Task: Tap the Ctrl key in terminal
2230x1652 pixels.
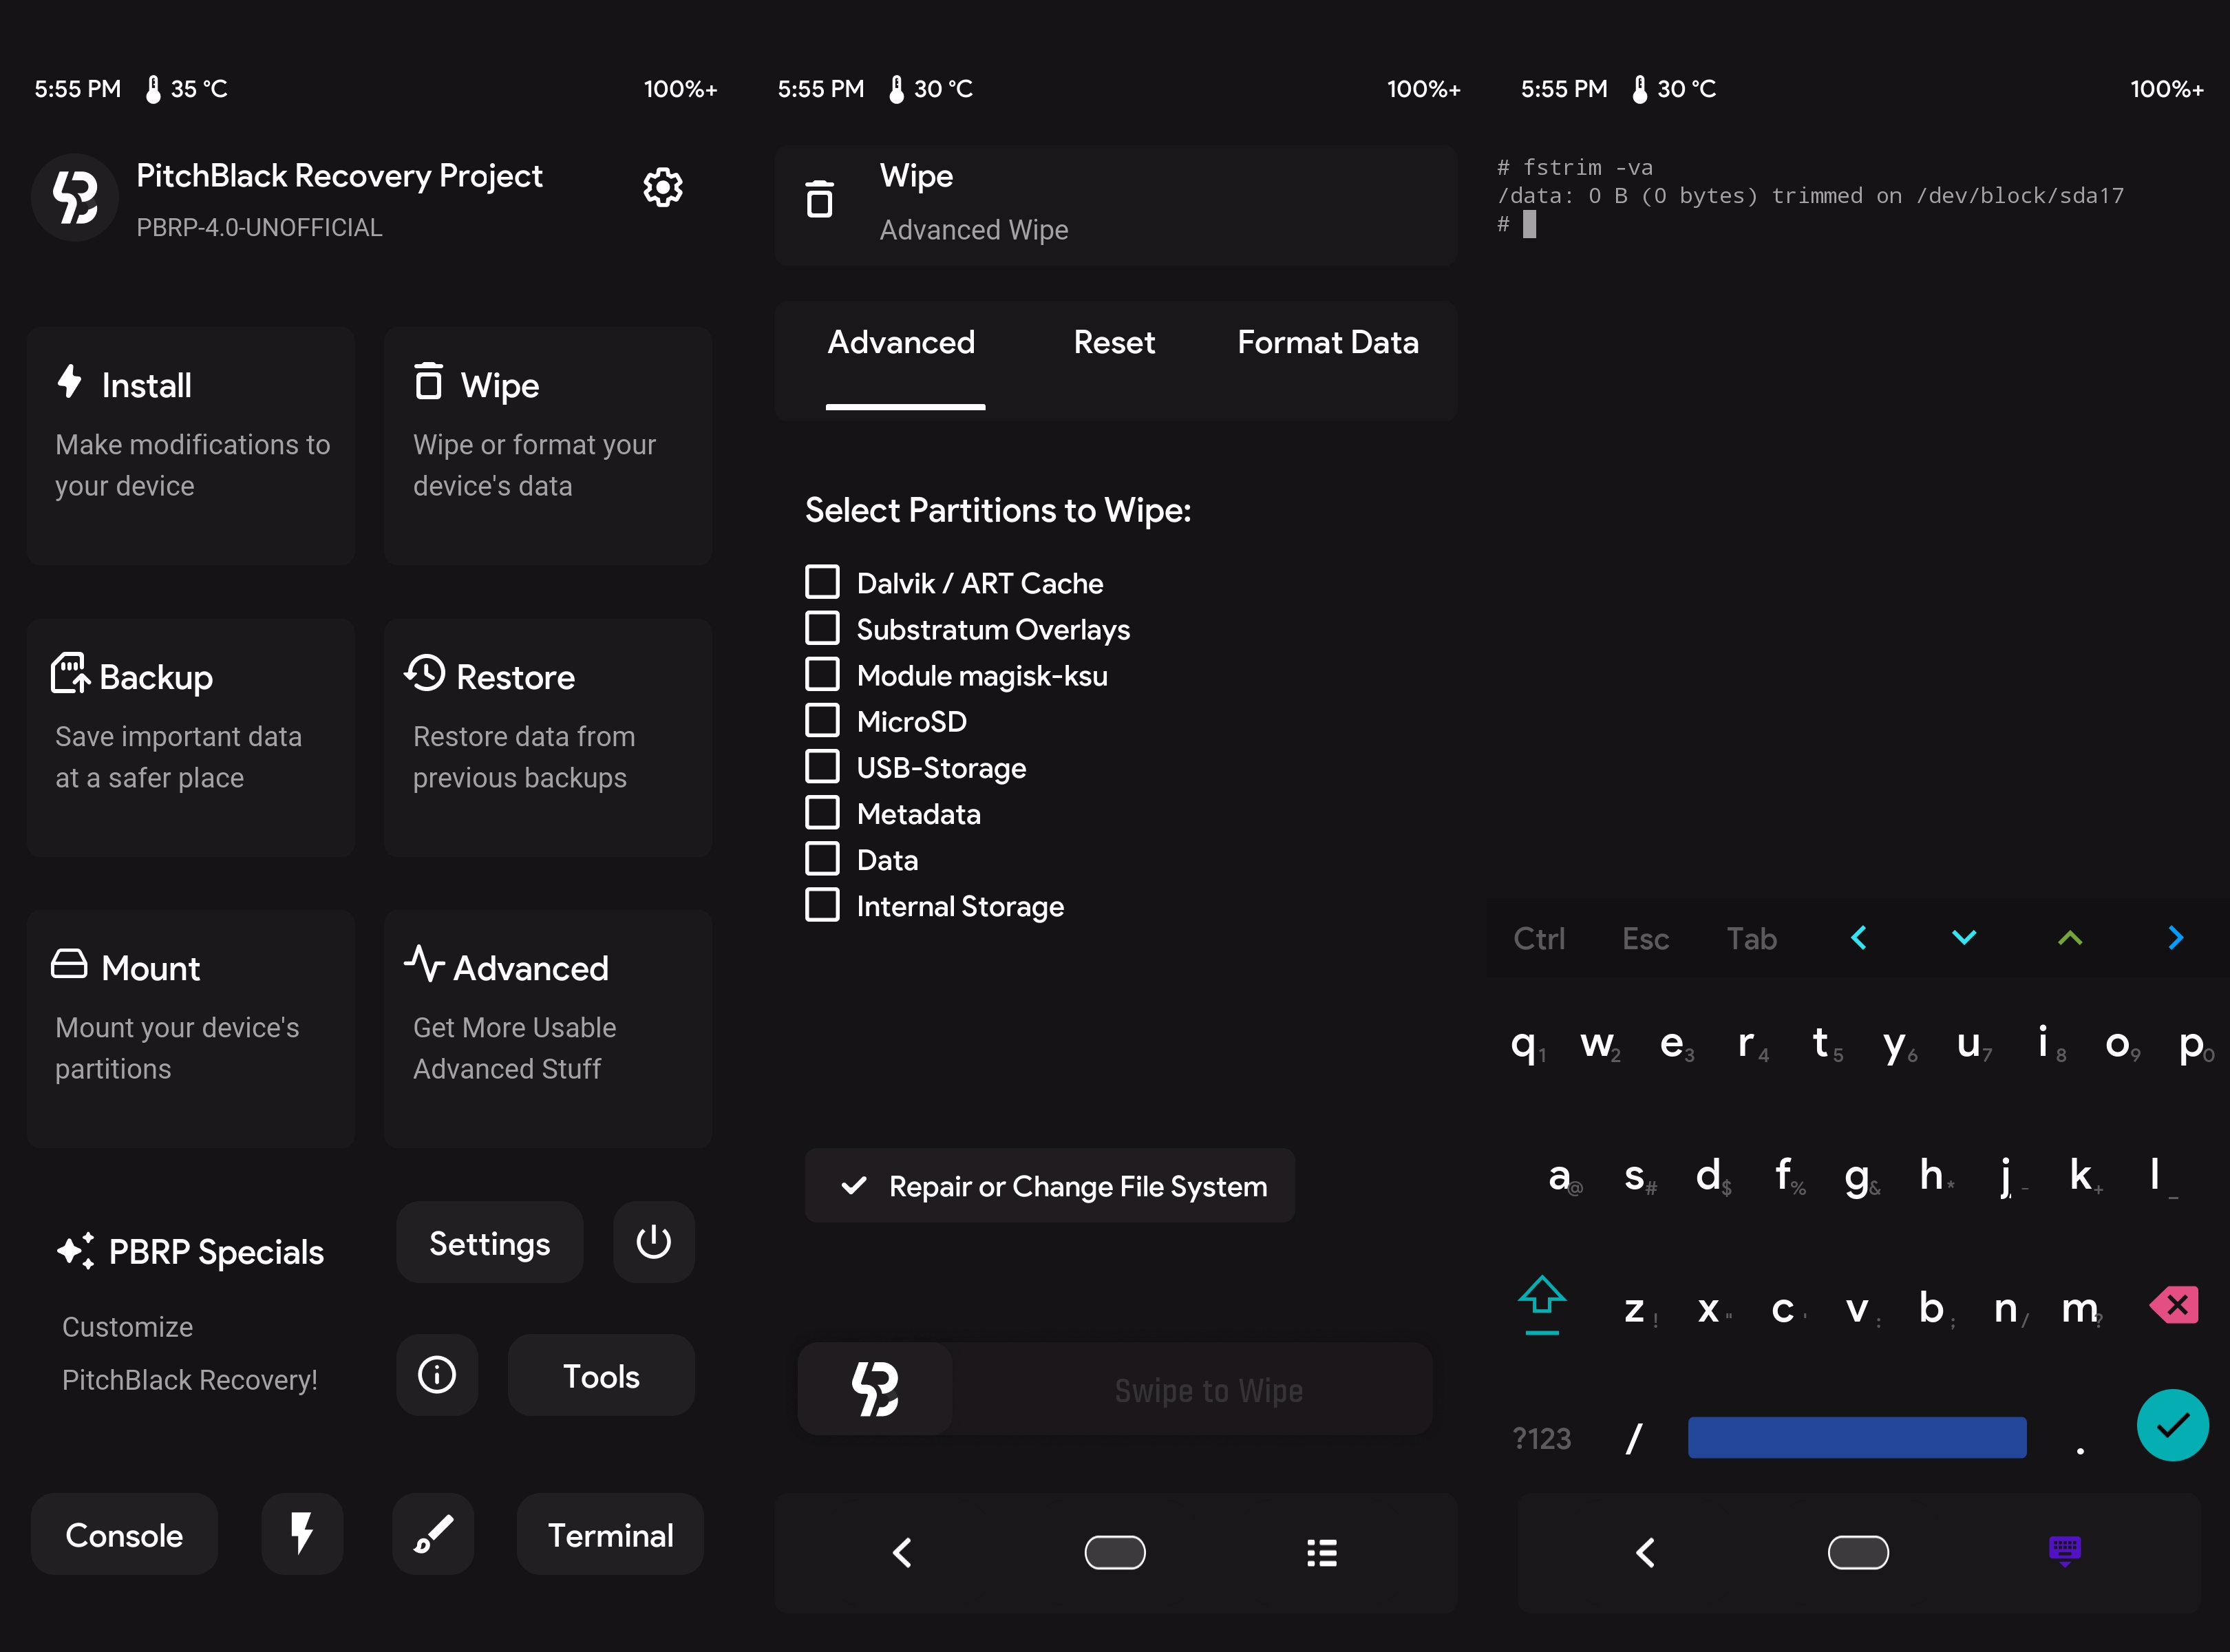Action: [x=1539, y=938]
